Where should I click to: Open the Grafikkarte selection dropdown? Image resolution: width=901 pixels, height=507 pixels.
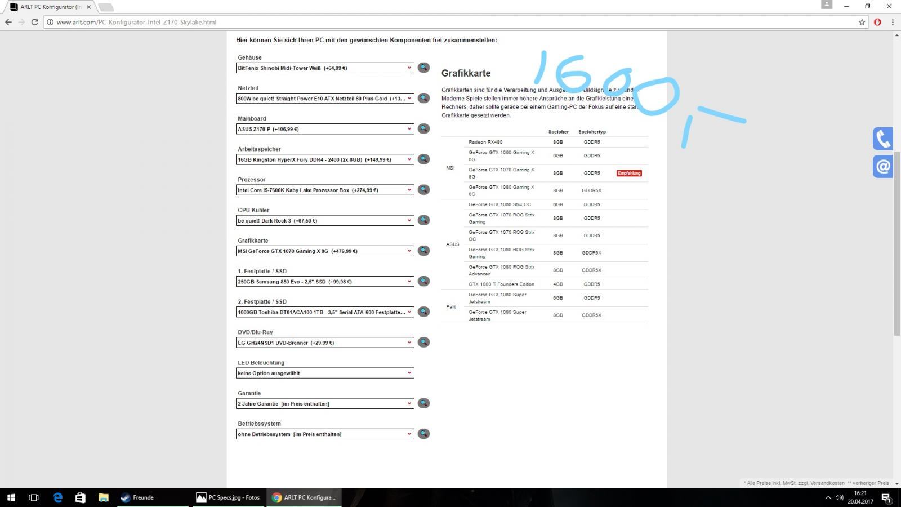click(325, 251)
